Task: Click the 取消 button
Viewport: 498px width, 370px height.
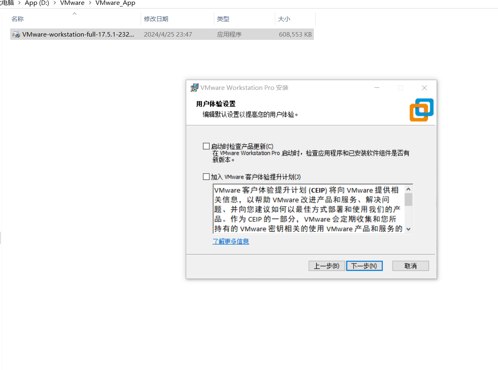Action: pos(411,266)
